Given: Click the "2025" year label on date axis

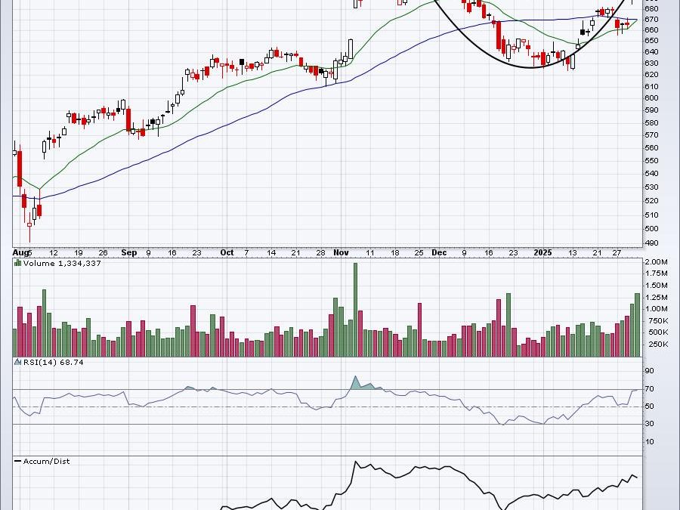Looking at the screenshot, I should tap(542, 252).
